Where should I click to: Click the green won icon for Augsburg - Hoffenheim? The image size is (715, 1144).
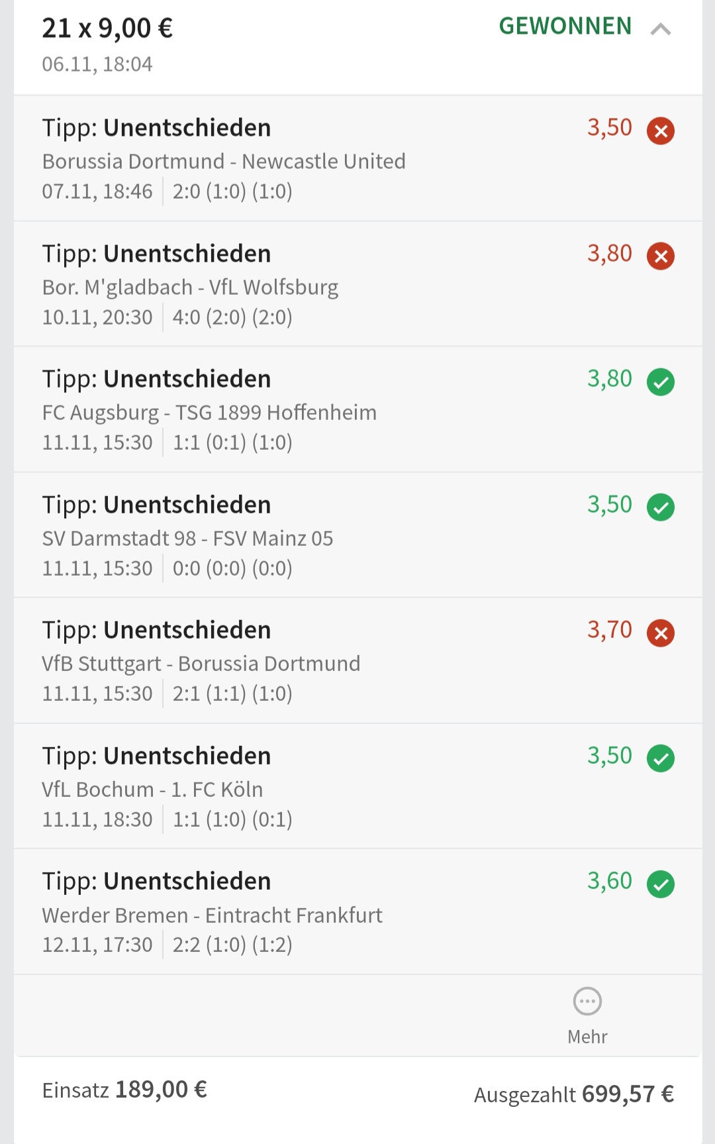[x=660, y=382]
